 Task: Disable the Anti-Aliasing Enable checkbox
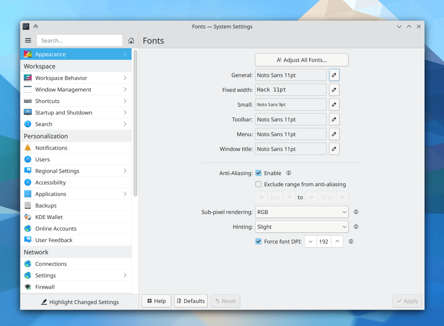click(x=258, y=173)
